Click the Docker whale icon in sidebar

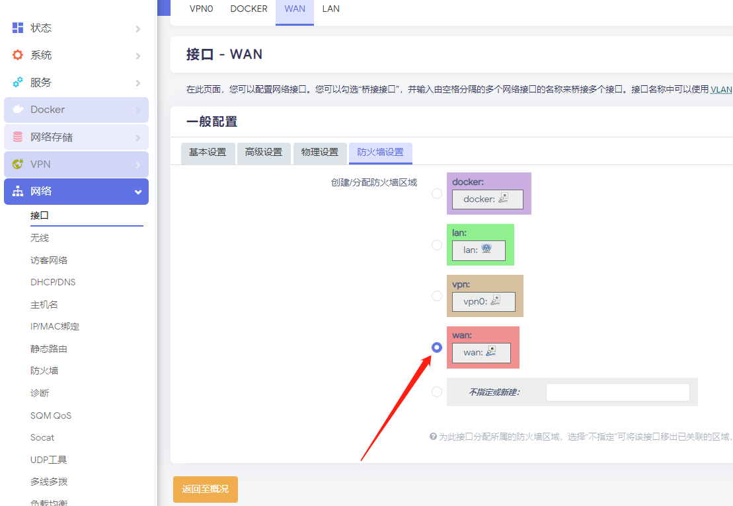(18, 110)
